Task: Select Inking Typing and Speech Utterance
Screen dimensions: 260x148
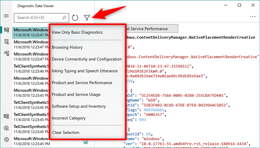Action: click(85, 71)
